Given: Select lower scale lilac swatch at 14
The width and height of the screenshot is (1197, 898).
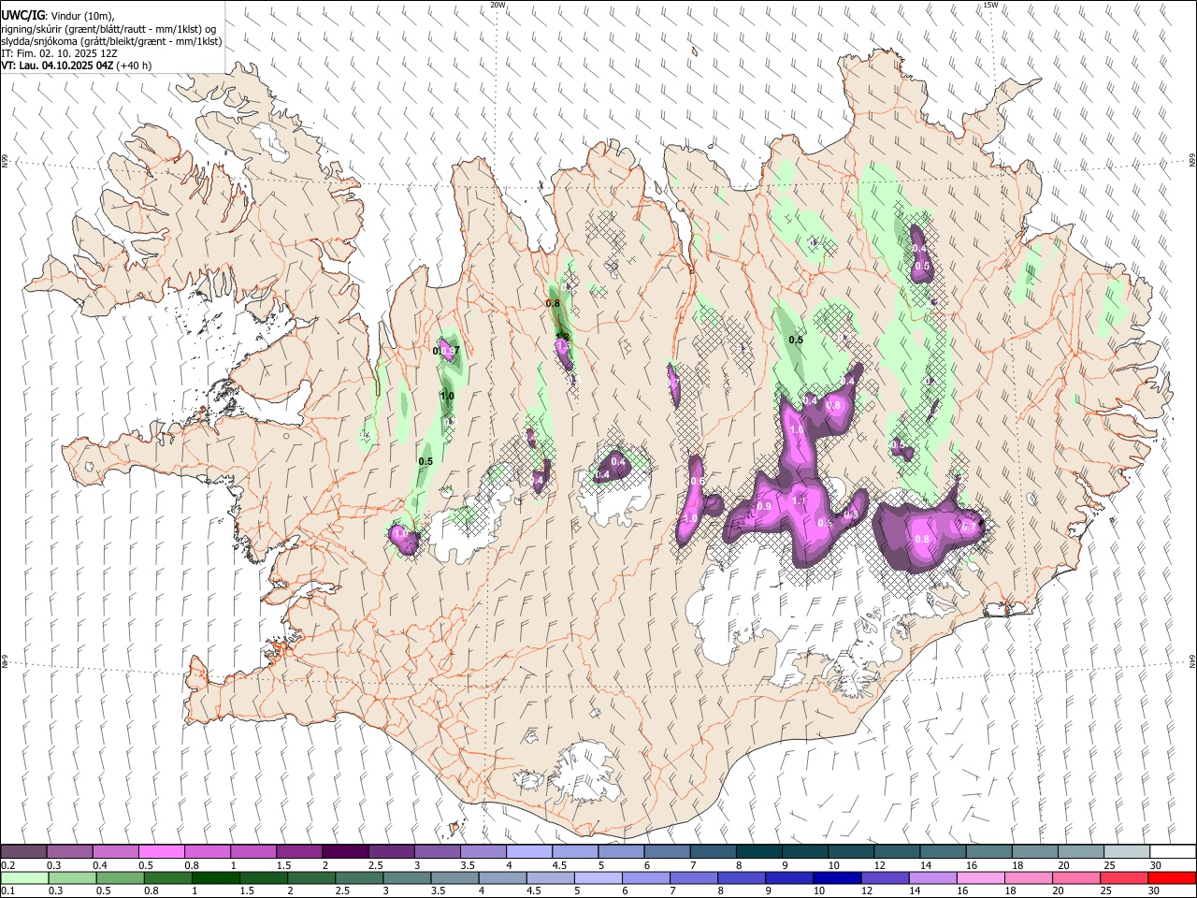Looking at the screenshot, I should pos(932,878).
